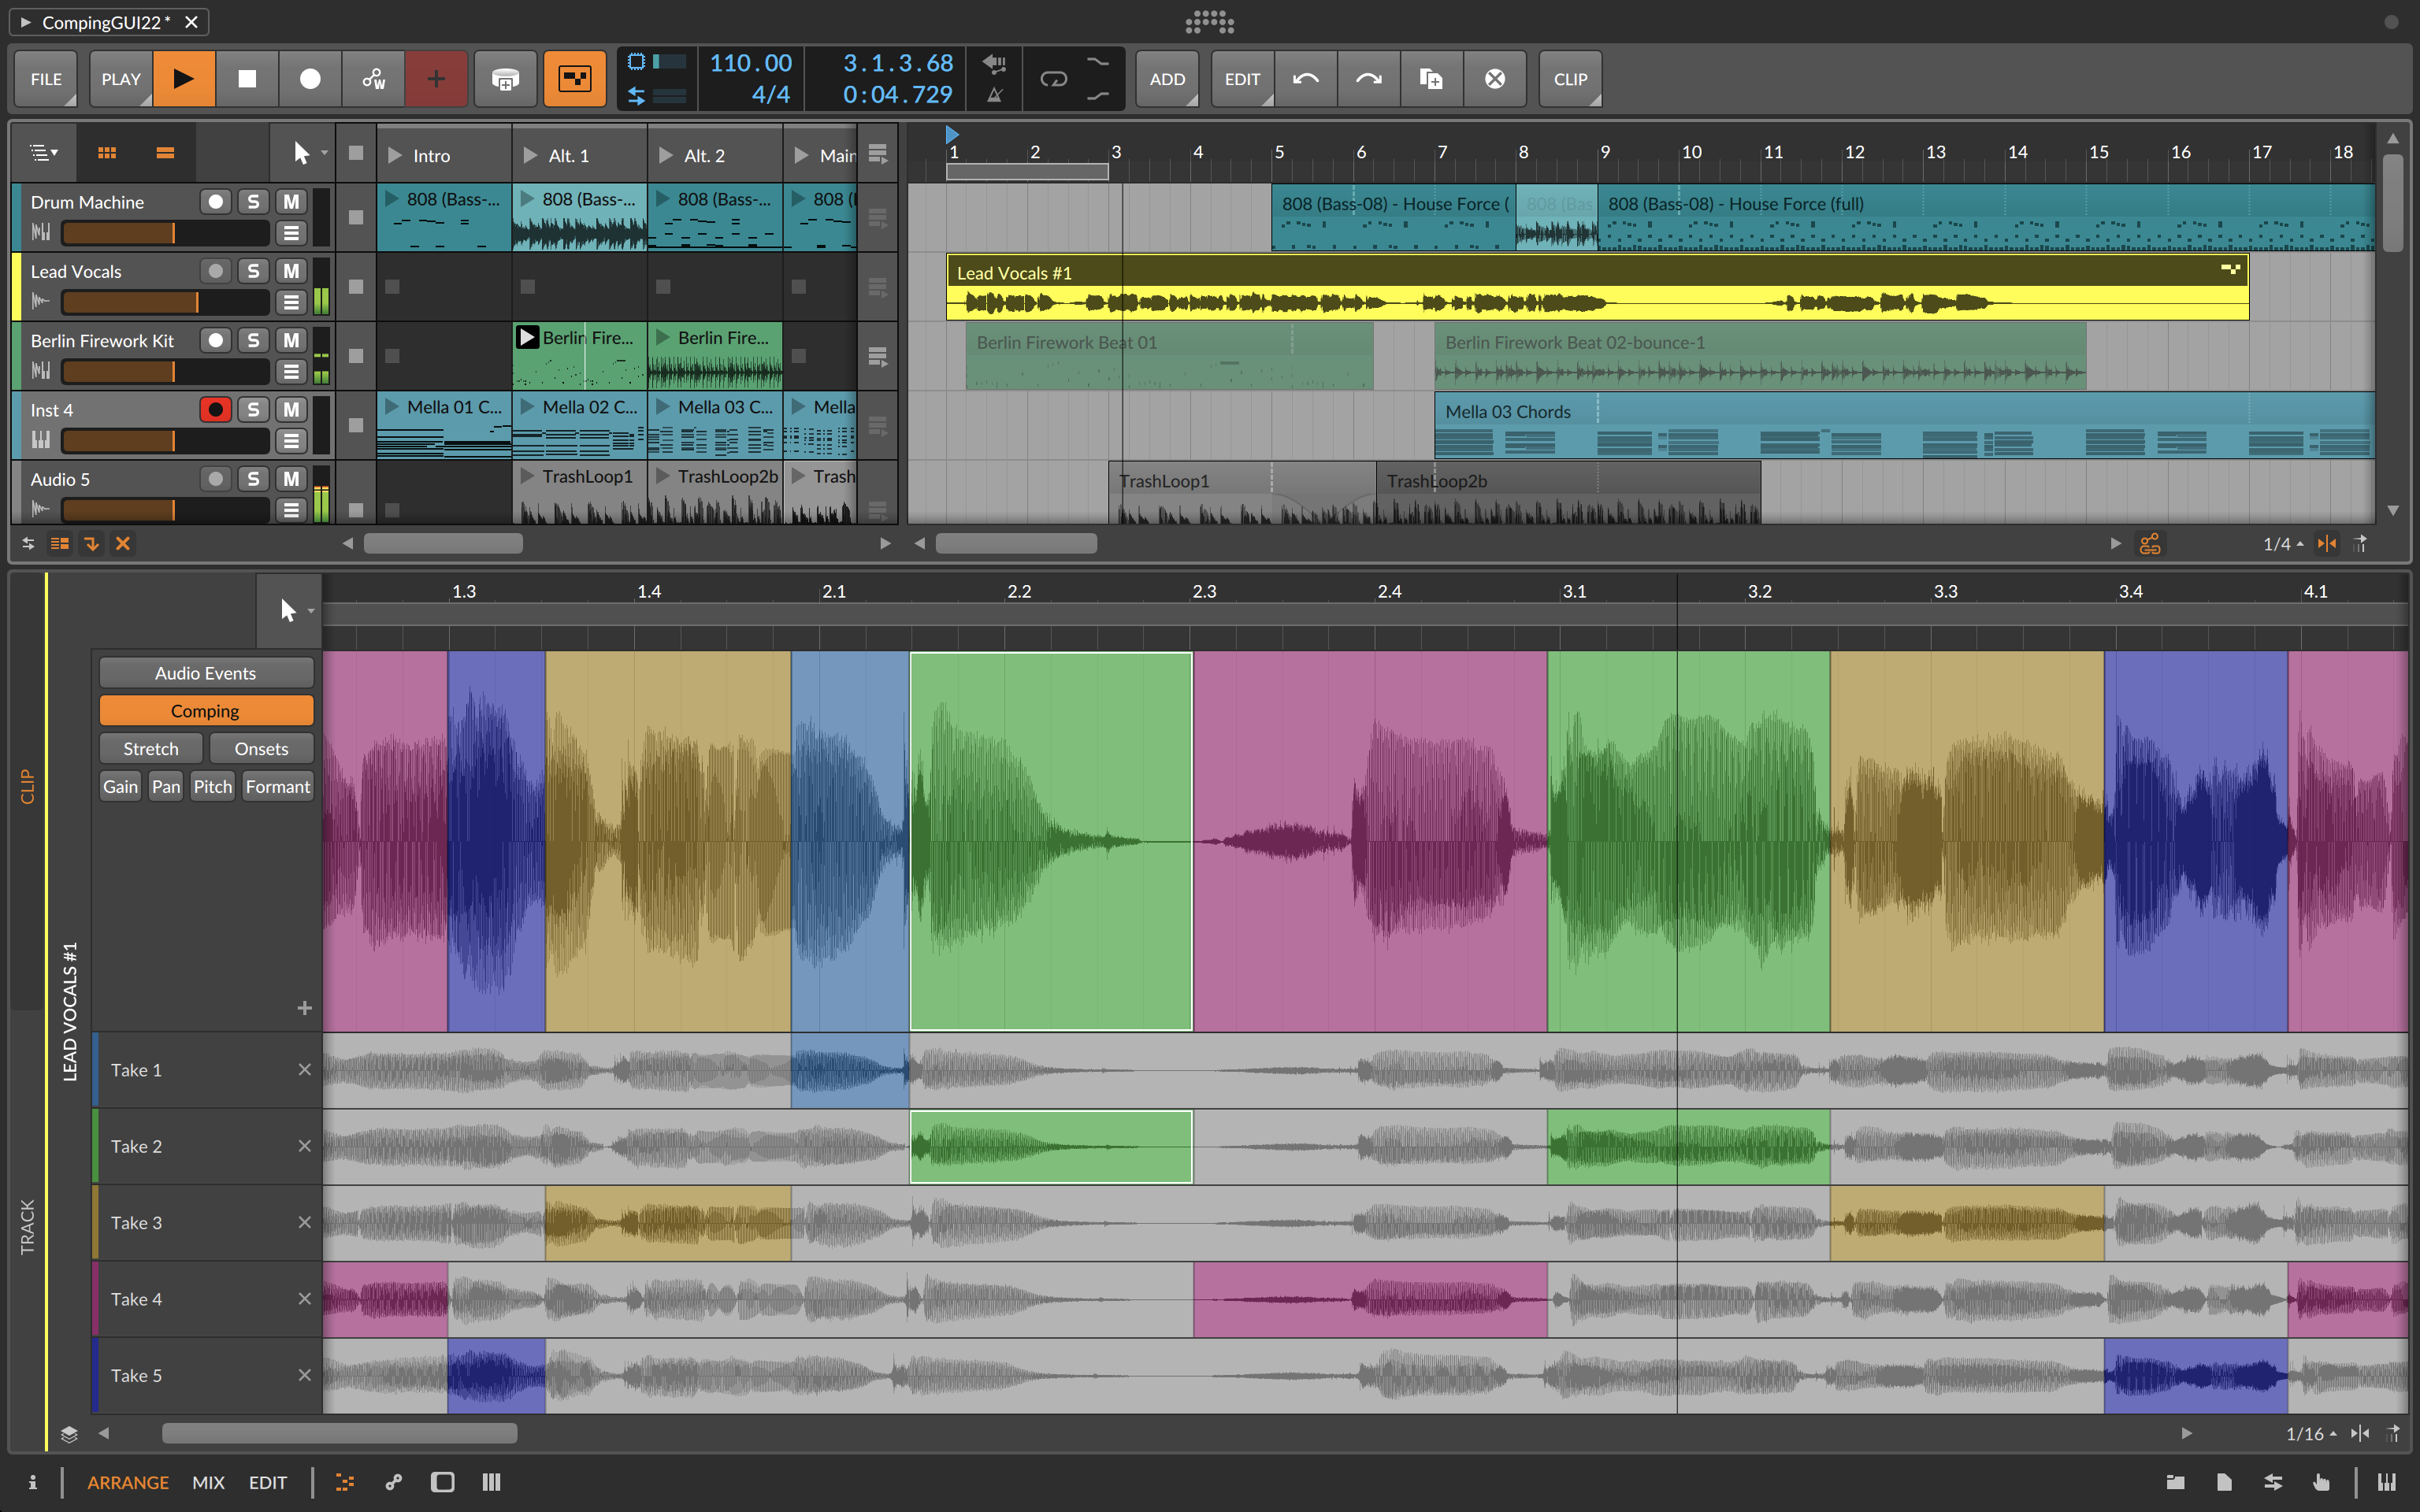Image resolution: width=2420 pixels, height=1512 pixels.
Task: Click the Onsets button
Action: (x=261, y=748)
